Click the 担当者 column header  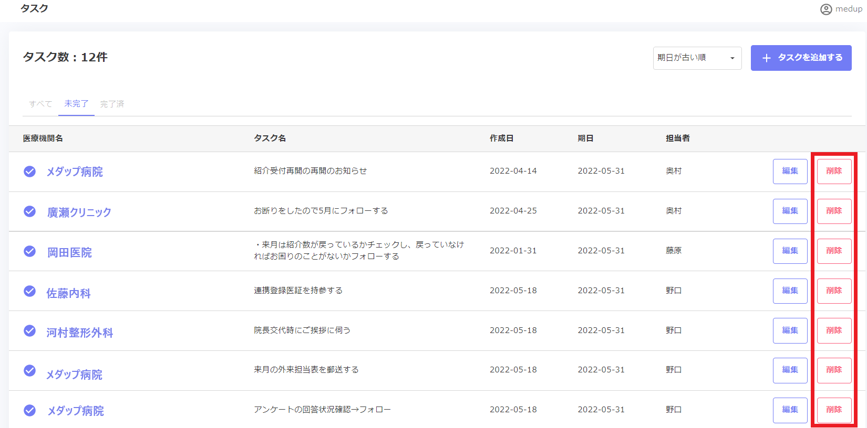tap(678, 138)
